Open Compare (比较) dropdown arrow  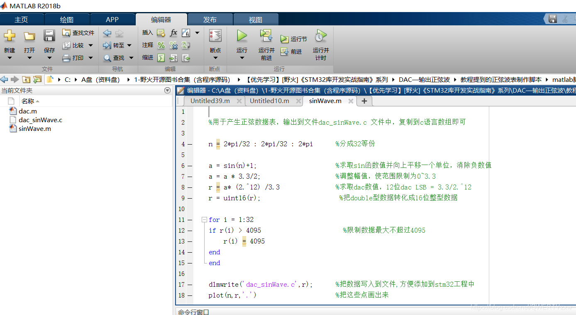[x=90, y=45]
